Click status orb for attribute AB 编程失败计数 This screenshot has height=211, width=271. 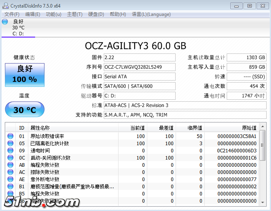click(10, 165)
